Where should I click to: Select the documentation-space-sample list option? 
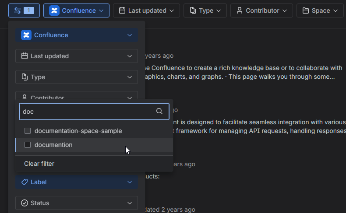[x=78, y=131]
